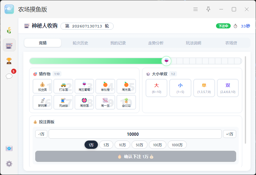Click the fish app logo
Screen dimensions: 256x175
coord(9,9)
